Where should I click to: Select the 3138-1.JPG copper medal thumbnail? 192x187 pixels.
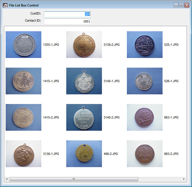point(24,154)
